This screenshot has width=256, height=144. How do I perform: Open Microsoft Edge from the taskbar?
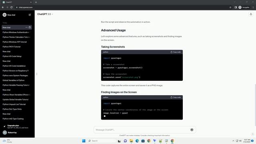137,141
